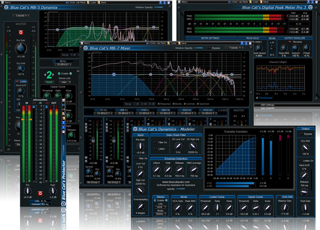Click the Dry-Wet knob in MB-5 Dynamix master
The width and height of the screenshot is (320, 230).
coord(20,68)
